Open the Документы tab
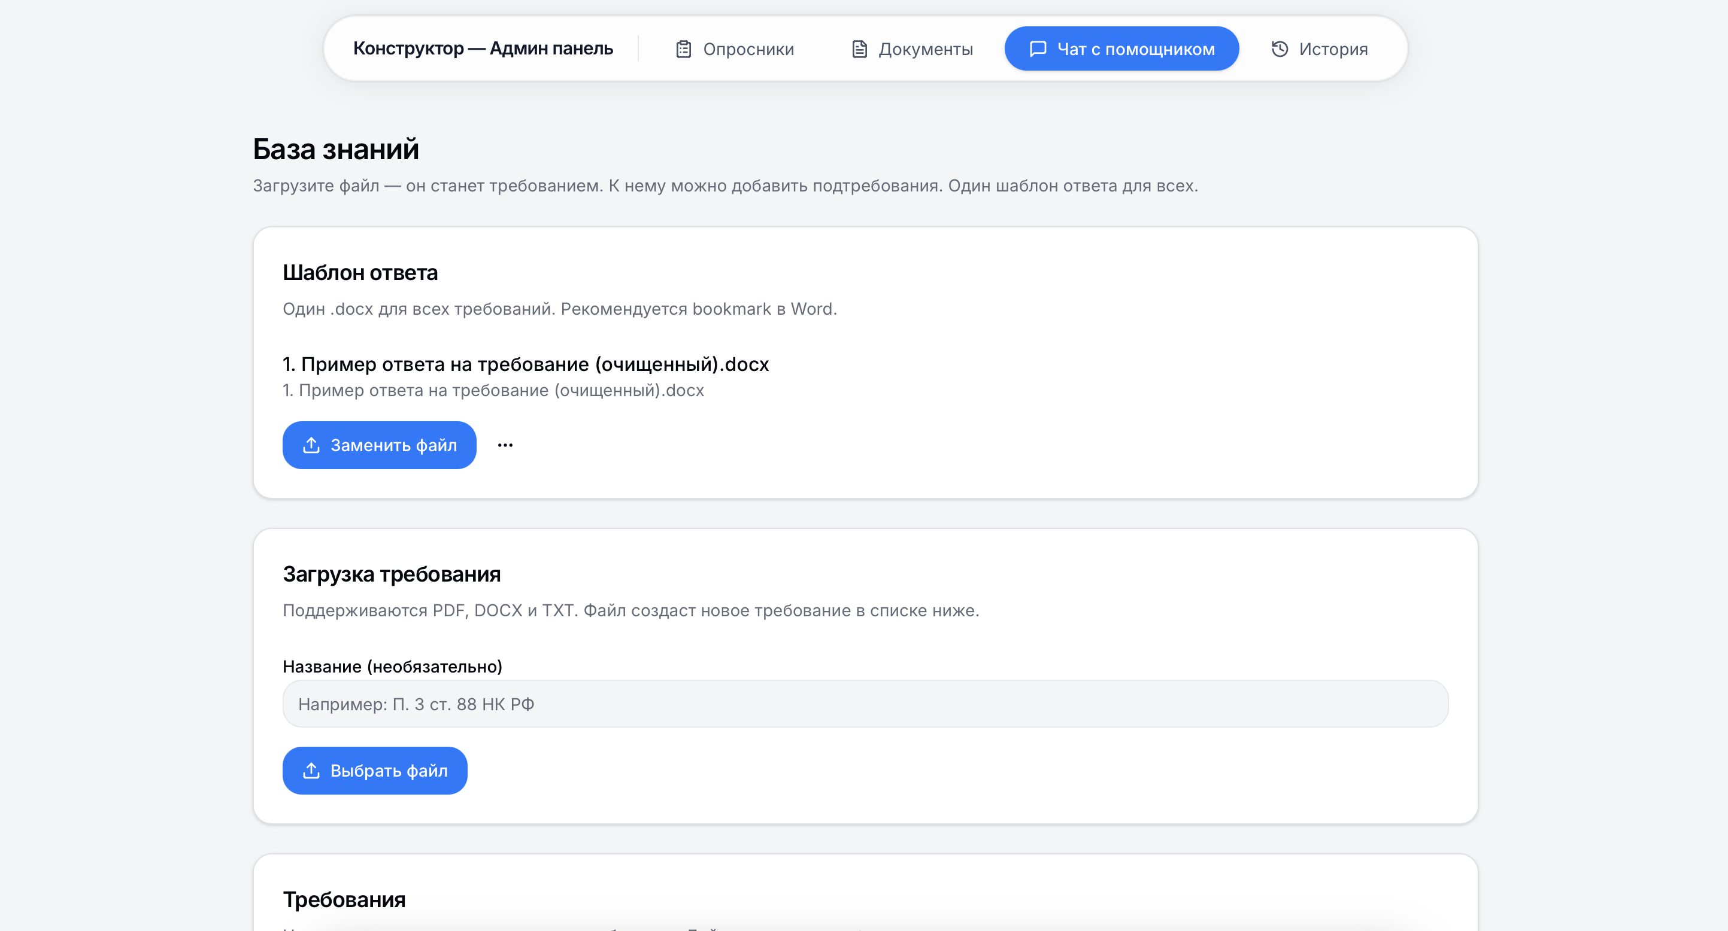Viewport: 1728px width, 931px height. (x=912, y=49)
